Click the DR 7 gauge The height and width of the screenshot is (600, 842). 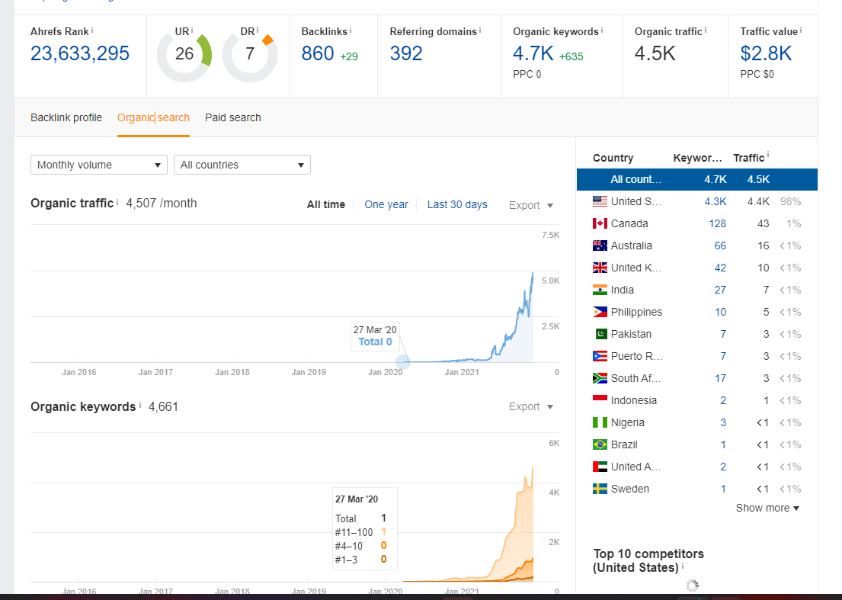click(250, 54)
